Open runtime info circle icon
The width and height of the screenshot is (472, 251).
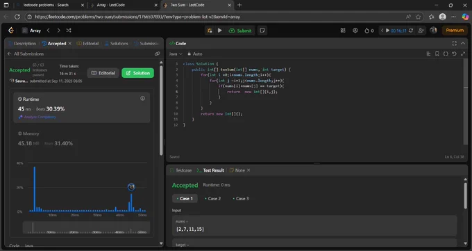pos(142,98)
